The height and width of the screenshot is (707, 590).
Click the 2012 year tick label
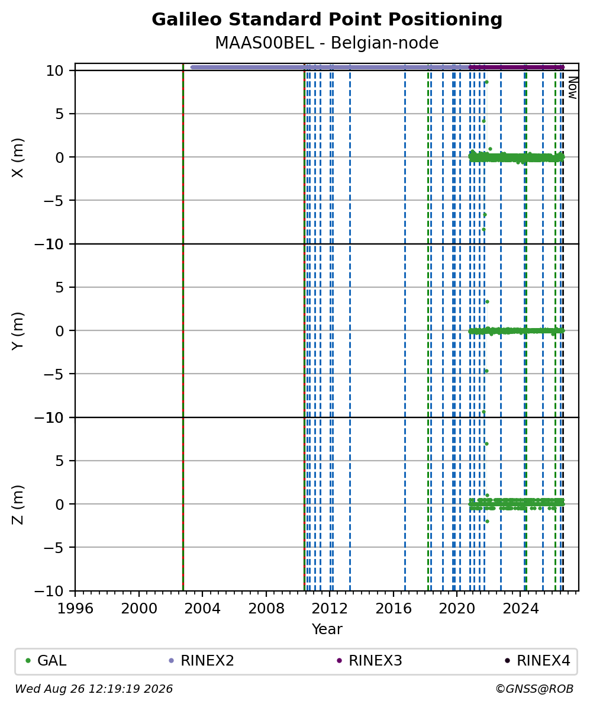pyautogui.click(x=330, y=609)
